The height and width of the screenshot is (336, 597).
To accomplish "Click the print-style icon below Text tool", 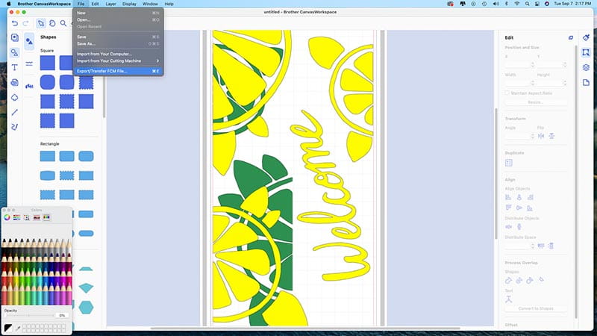I will [14, 82].
